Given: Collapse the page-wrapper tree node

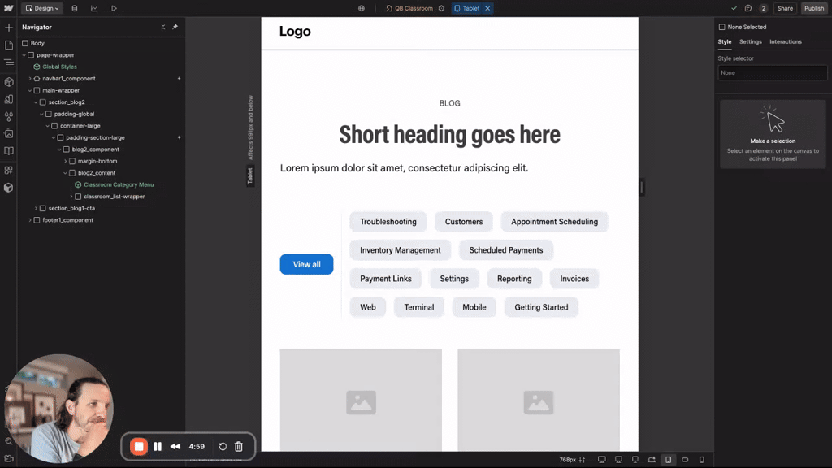Looking at the screenshot, I should (x=24, y=55).
